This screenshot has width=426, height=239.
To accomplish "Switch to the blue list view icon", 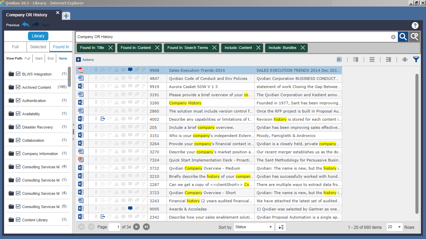I will tap(339, 59).
